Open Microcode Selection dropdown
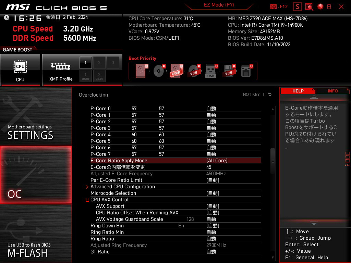This screenshot has width=351, height=263. [x=213, y=193]
